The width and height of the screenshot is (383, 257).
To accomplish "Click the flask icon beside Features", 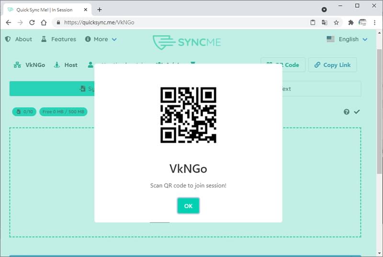I will click(x=44, y=39).
